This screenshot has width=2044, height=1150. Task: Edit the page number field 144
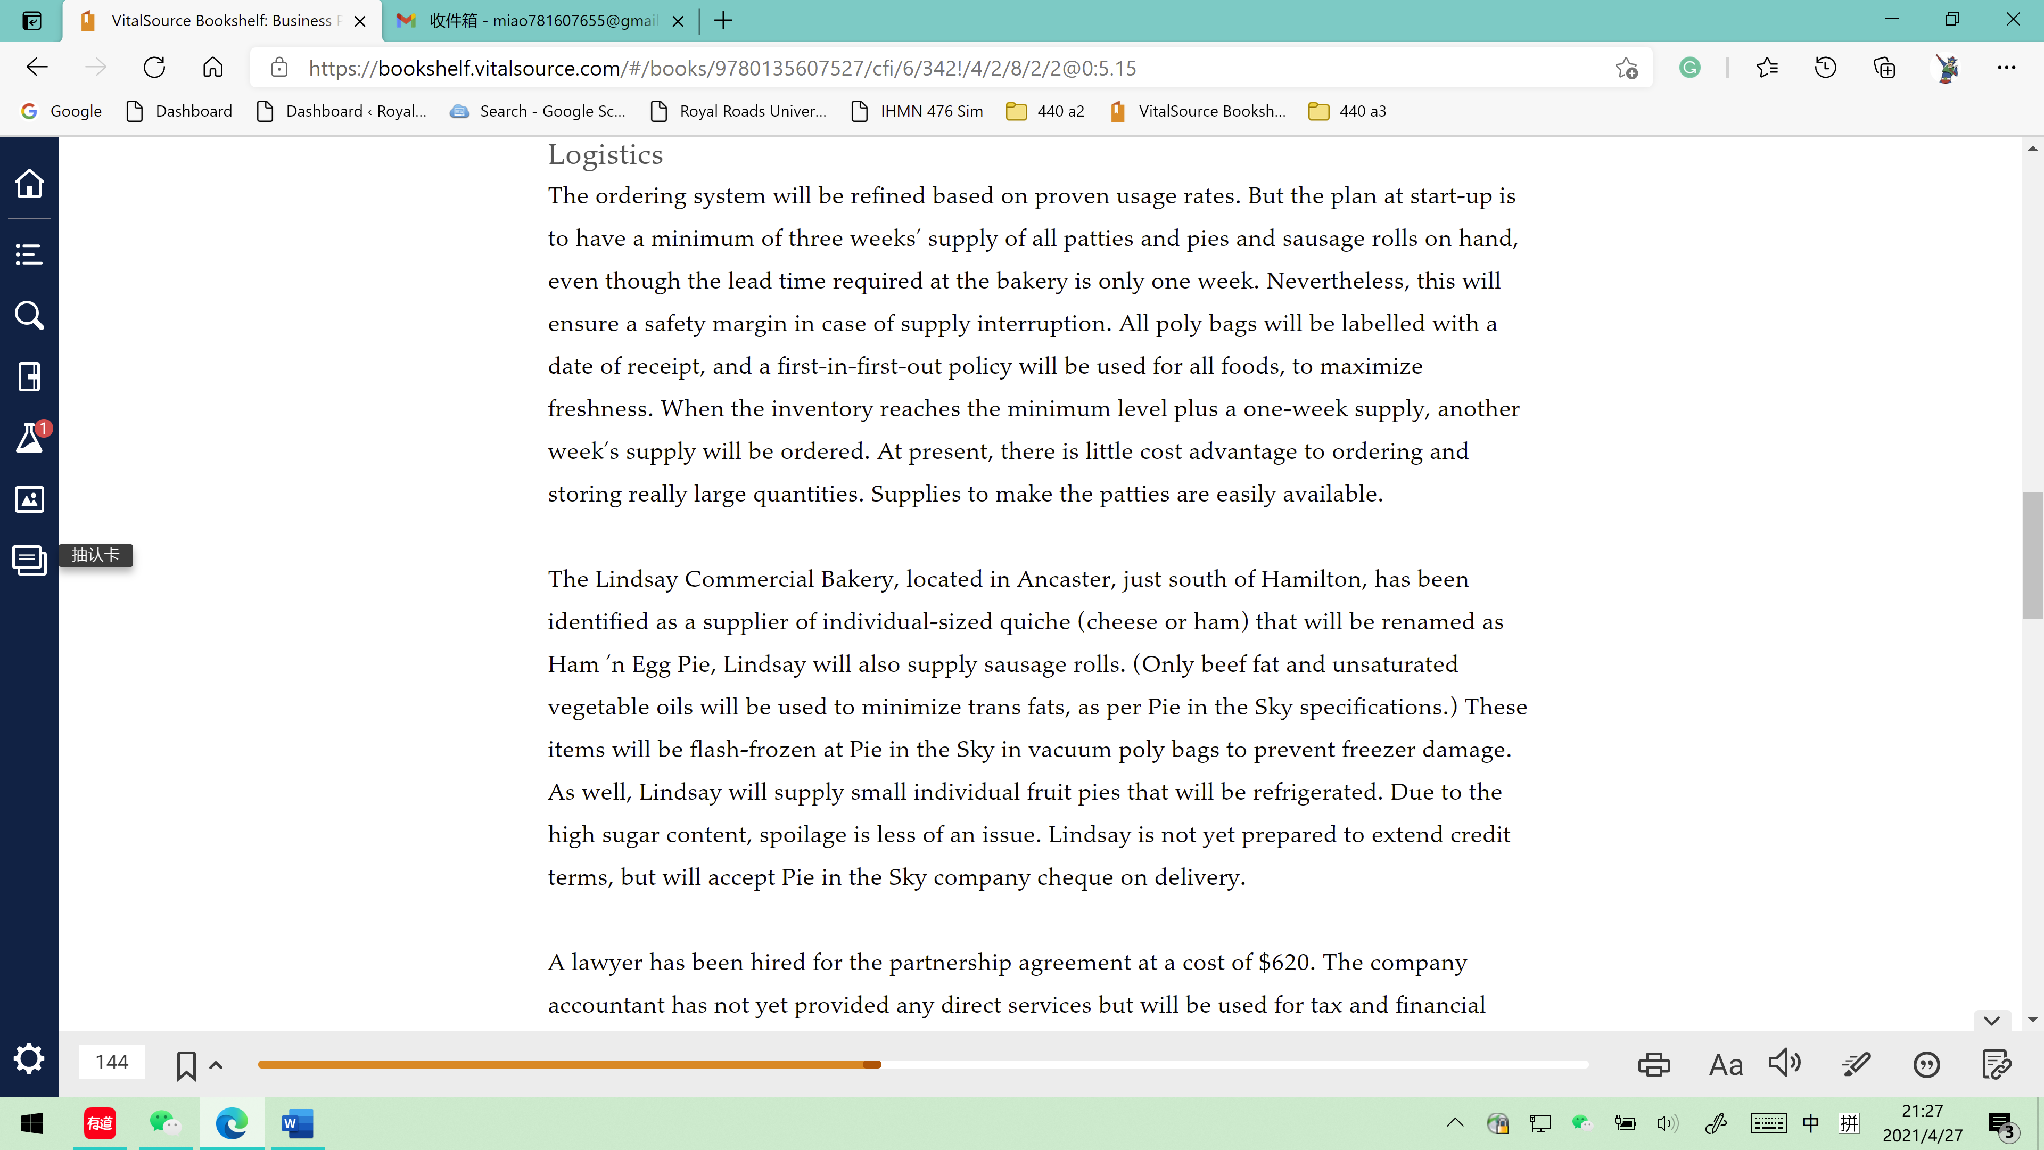coord(112,1062)
